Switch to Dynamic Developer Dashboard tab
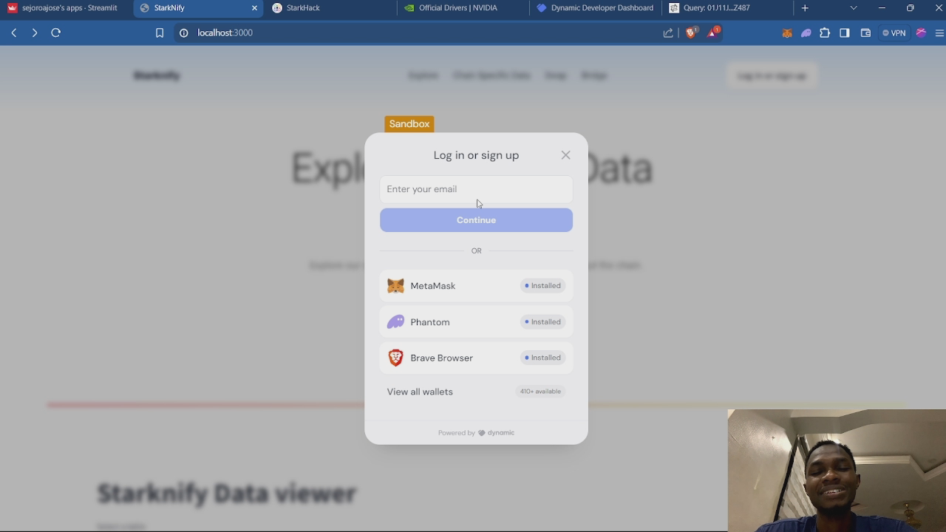Viewport: 946px width, 532px height. click(595, 8)
